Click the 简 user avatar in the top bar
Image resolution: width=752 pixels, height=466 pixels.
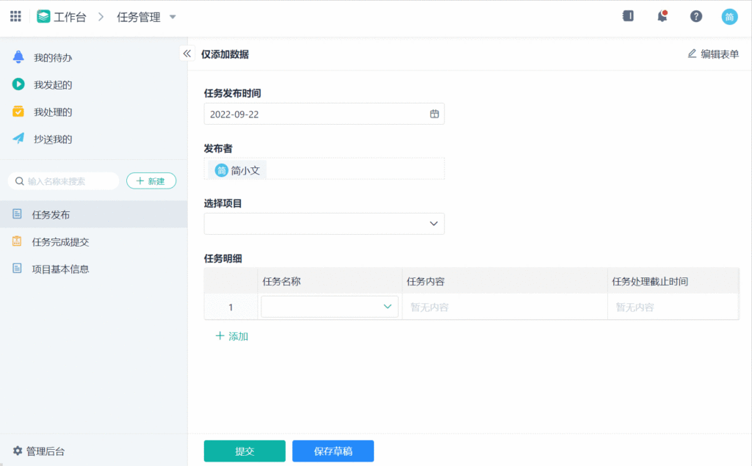tap(729, 16)
